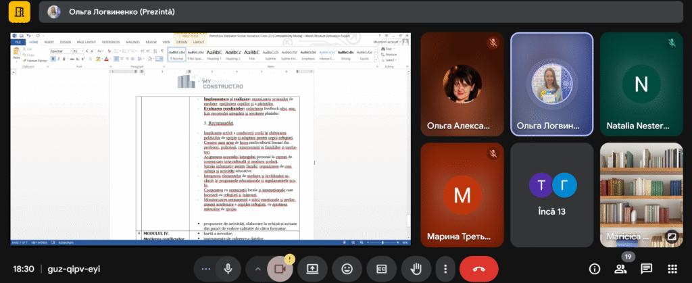Open the meeting chat panel
This screenshot has height=283, width=692.
coord(647,269)
